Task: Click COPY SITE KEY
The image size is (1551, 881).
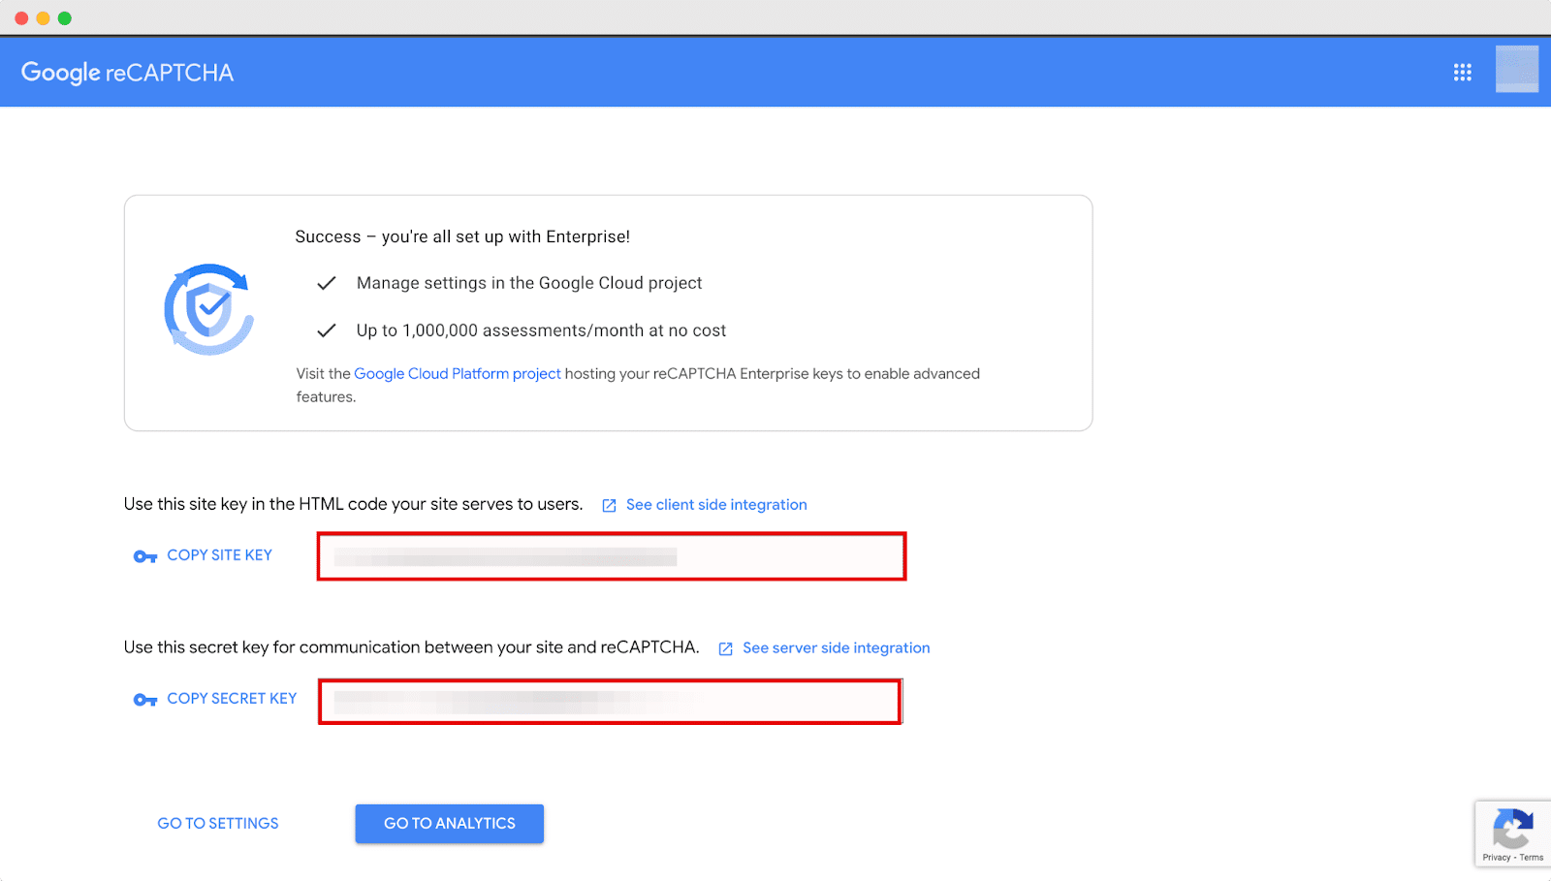Action: tap(219, 554)
